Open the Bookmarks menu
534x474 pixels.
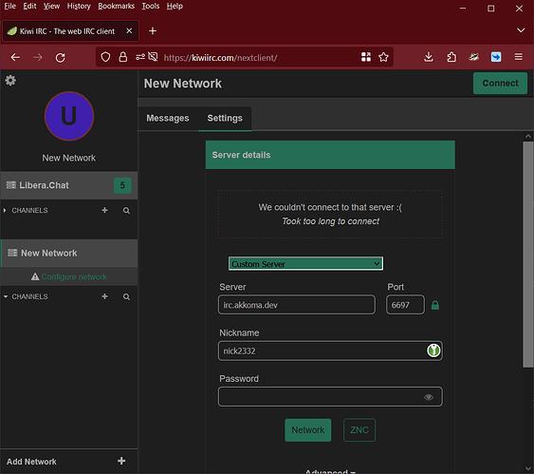(116, 6)
